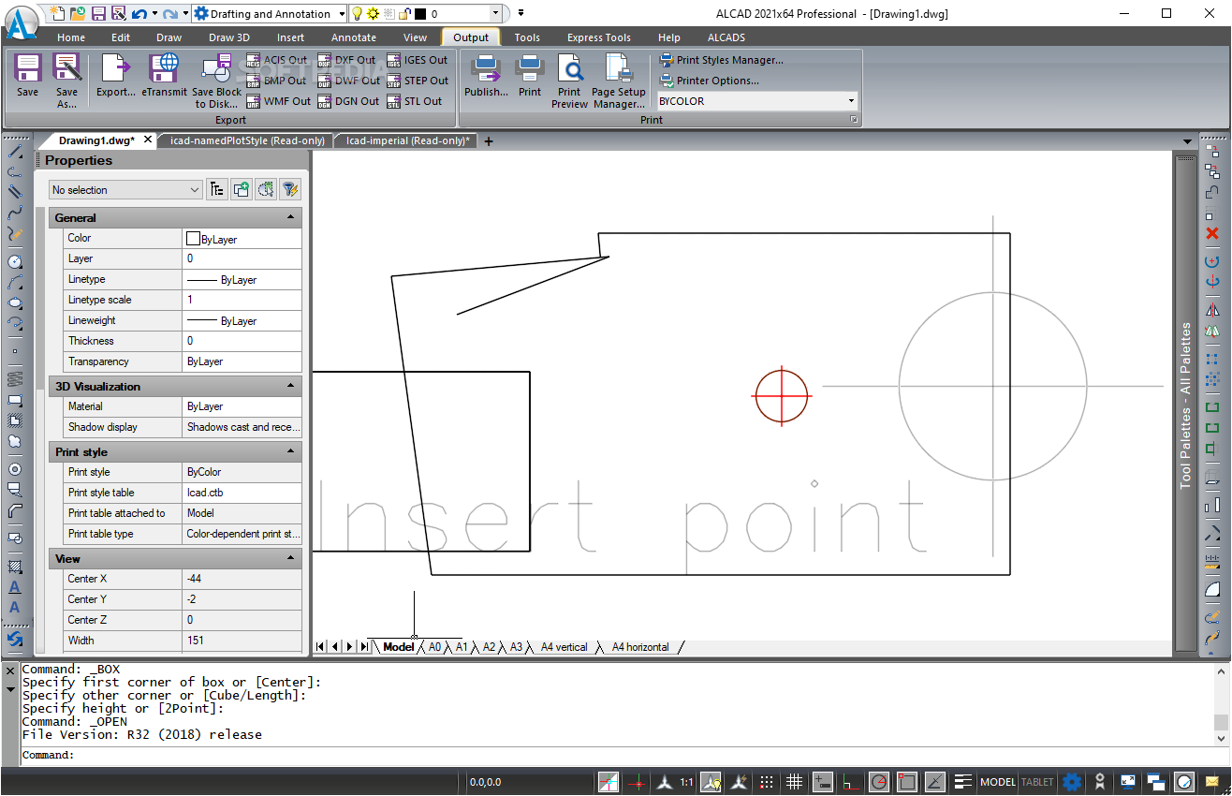Click STEP Out export
Image resolution: width=1232 pixels, height=796 pixels.
click(418, 81)
